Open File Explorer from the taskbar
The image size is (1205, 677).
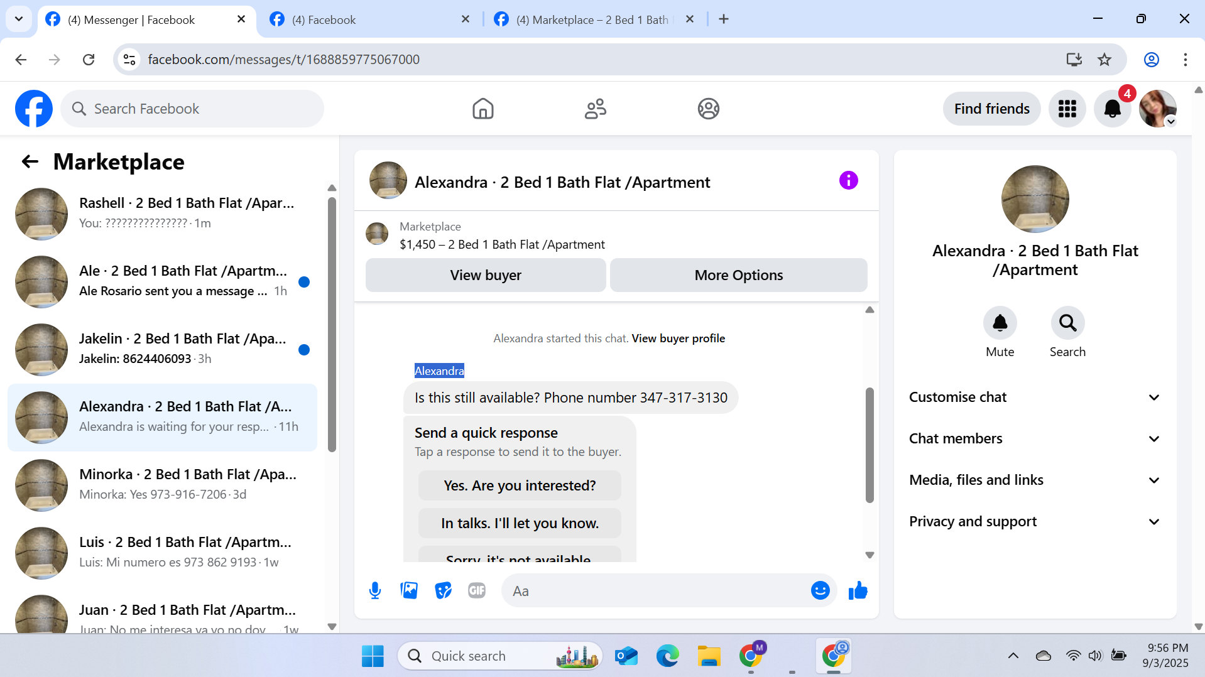tap(709, 656)
